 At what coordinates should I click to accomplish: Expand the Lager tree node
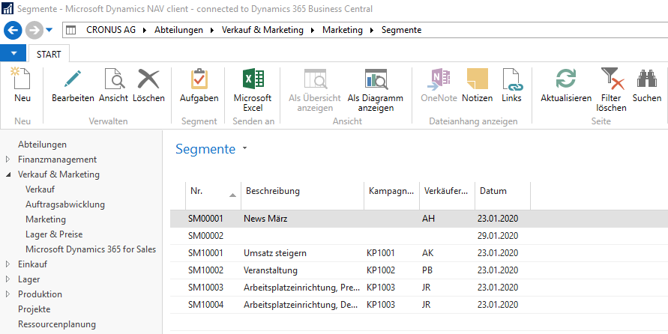tap(7, 279)
